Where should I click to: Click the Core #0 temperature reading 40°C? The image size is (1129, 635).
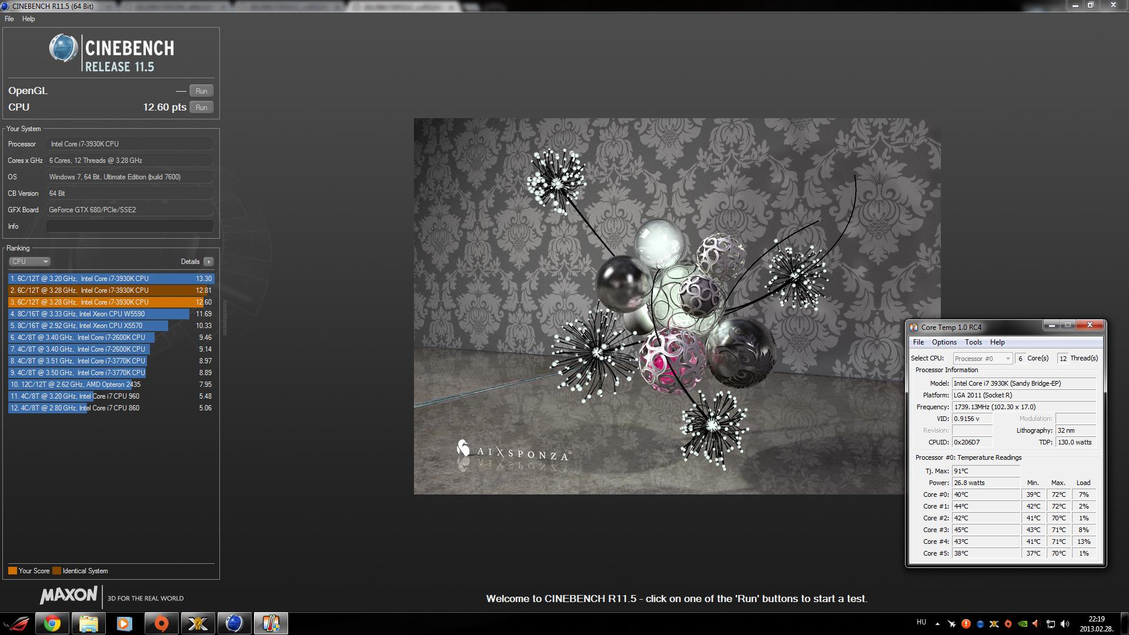[986, 494]
